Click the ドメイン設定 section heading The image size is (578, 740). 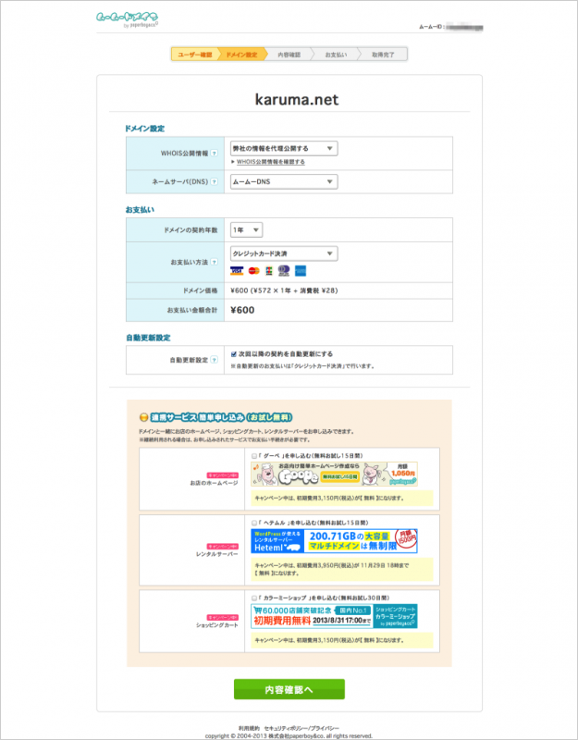point(145,129)
